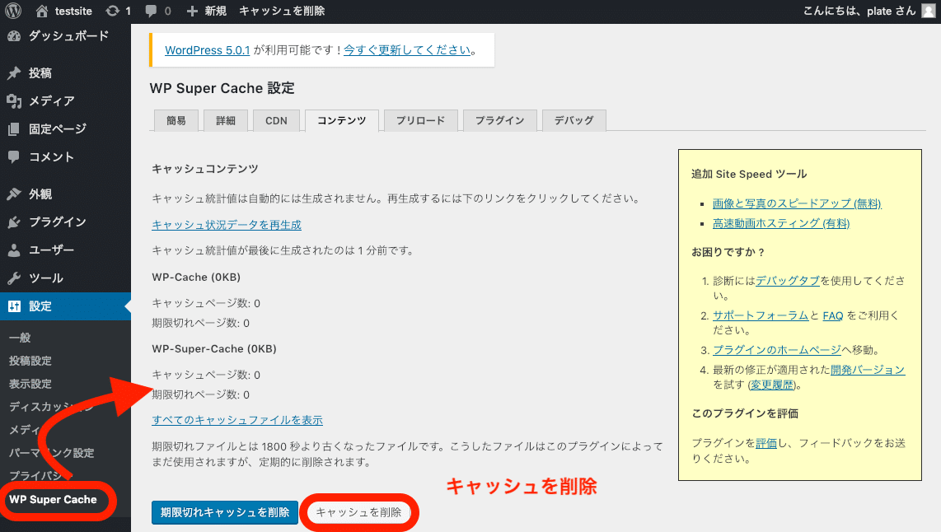Click the 設定 sliders icon

click(x=14, y=306)
